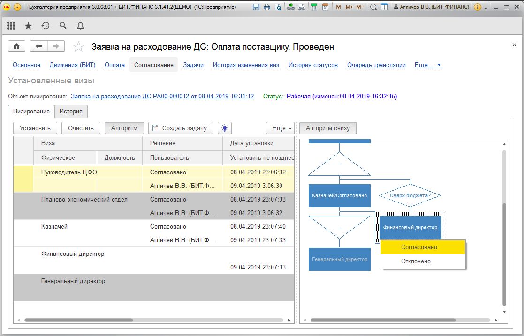
Task: Open the calendar icon in title bar
Action: point(325,7)
